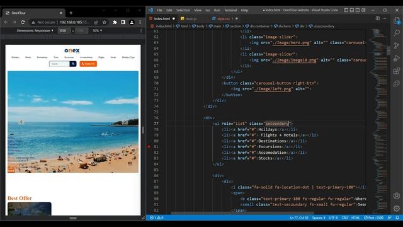Open the Accounts menu in activity bar

(397, 196)
